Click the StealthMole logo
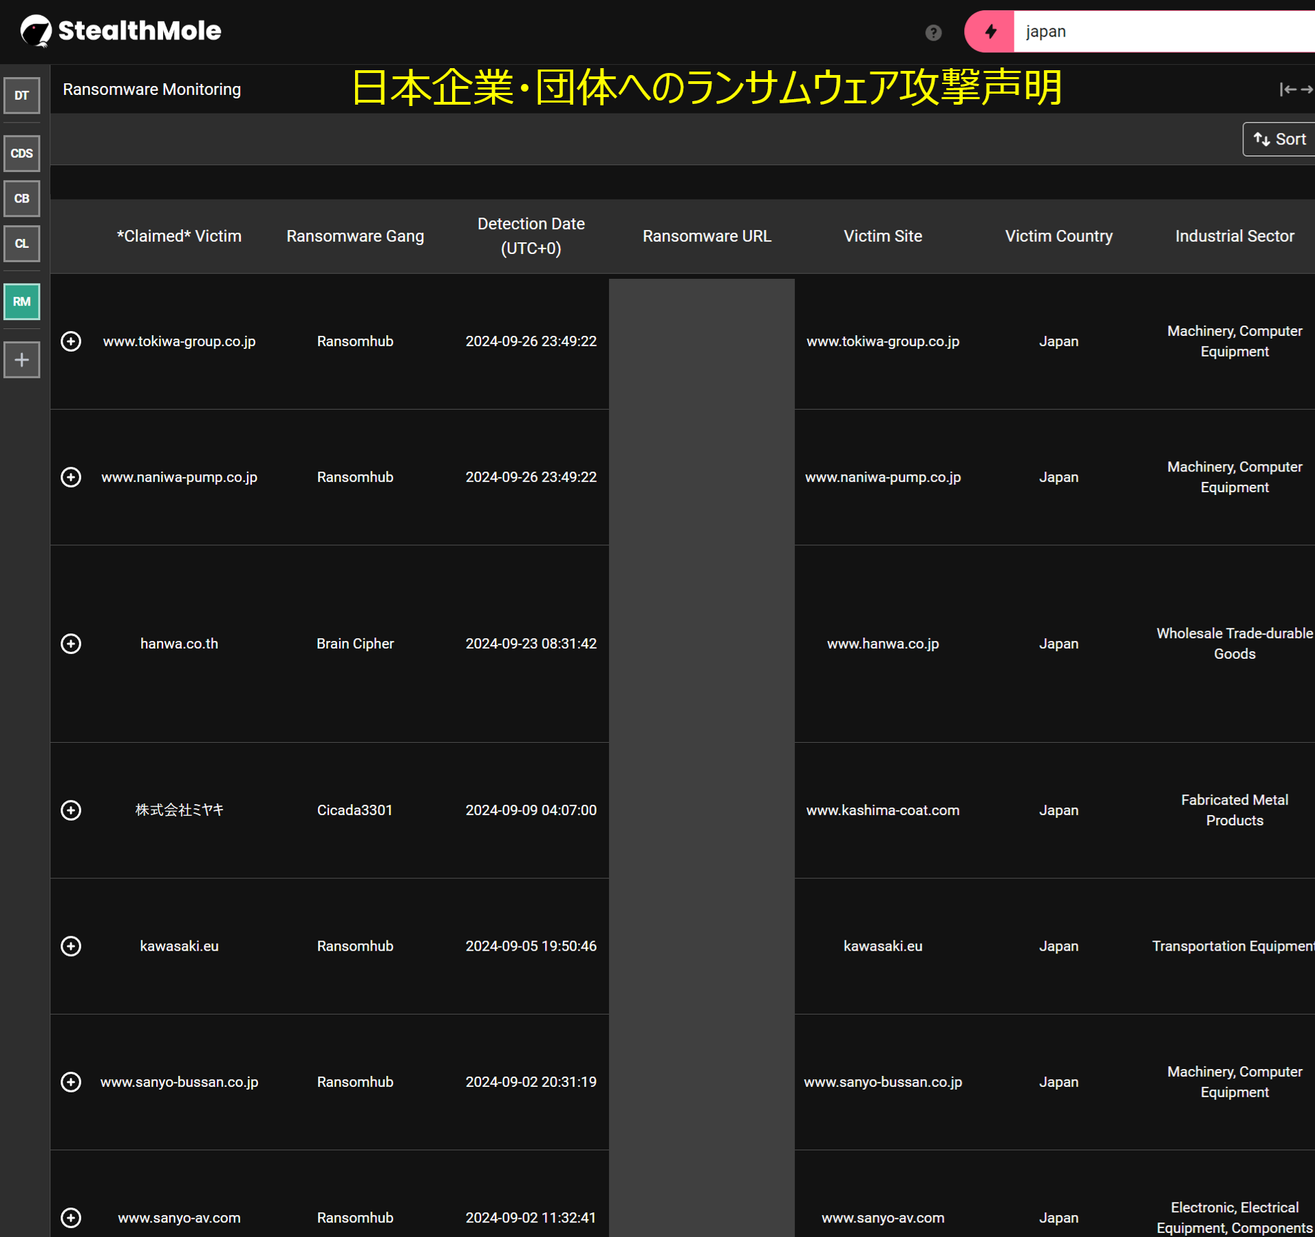The image size is (1315, 1237). click(121, 31)
